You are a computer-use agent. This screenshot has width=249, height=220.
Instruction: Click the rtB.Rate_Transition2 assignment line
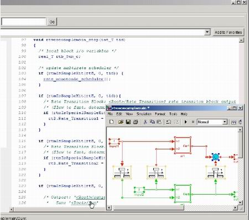pyautogui.click(x=76, y=164)
